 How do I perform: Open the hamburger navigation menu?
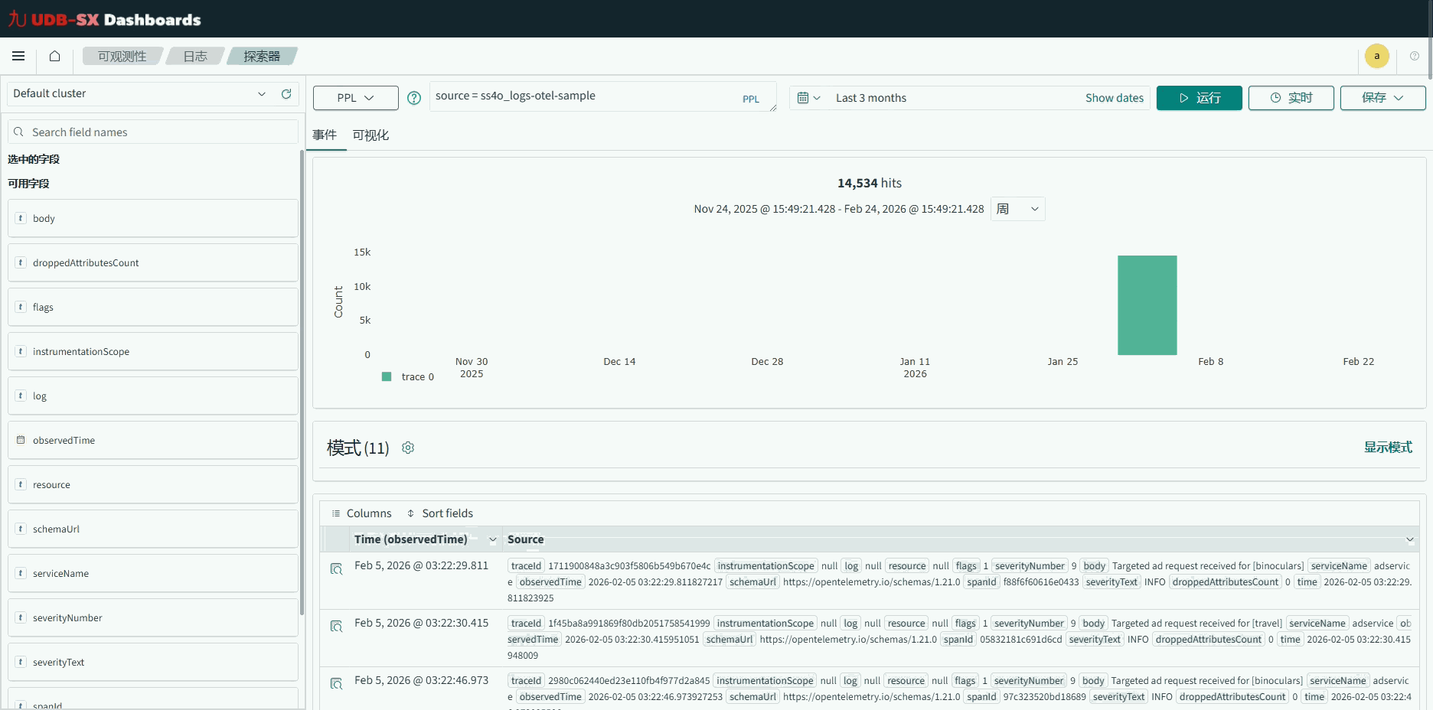[18, 56]
